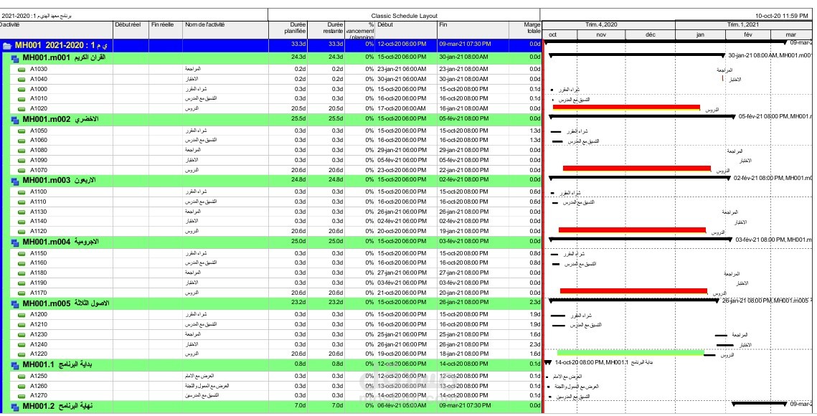Click the Fin réelle column header
The image size is (817, 416).
coord(166,30)
